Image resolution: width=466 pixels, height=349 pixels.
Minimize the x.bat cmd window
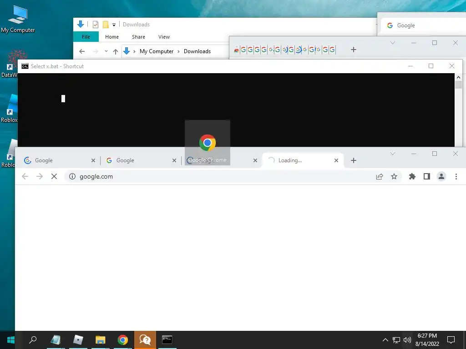[410, 66]
